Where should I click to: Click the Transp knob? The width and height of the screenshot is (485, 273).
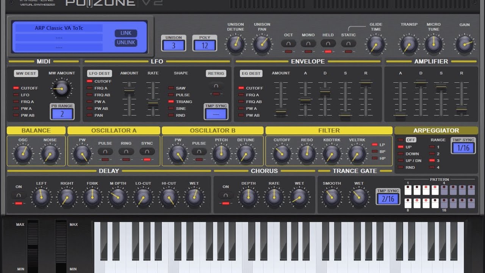(x=409, y=44)
